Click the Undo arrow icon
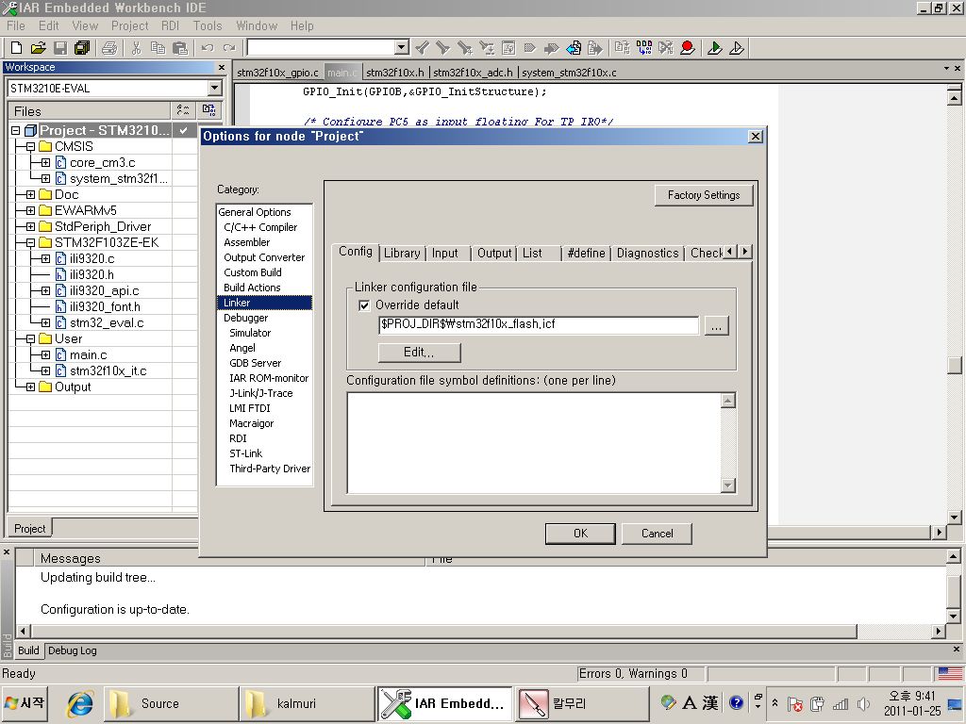 [208, 47]
